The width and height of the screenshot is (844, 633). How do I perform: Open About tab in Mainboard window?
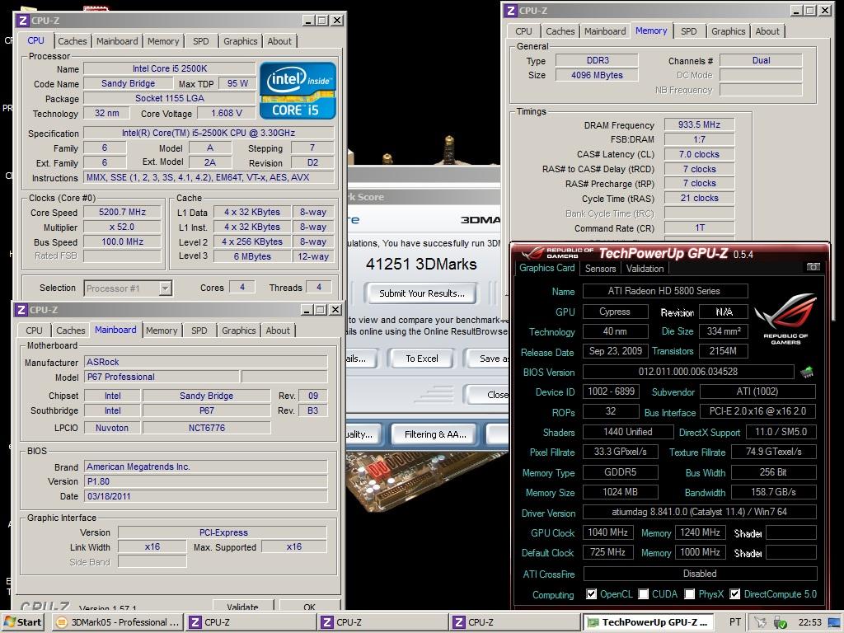coord(278,331)
